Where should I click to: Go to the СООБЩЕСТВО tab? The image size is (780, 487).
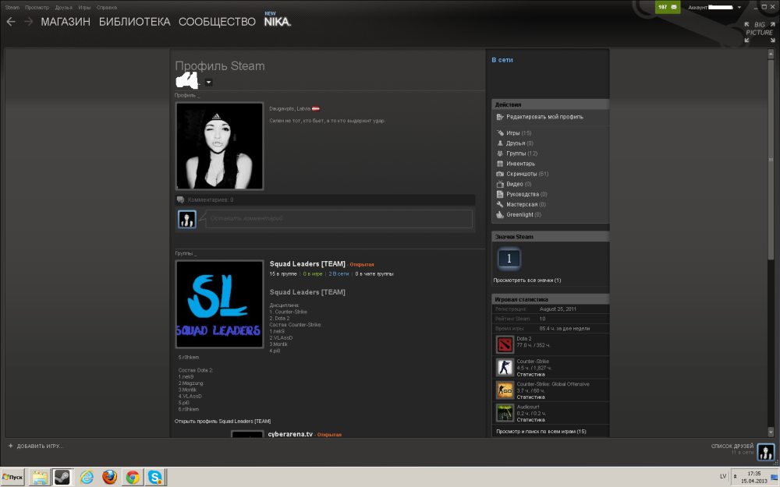click(x=217, y=22)
